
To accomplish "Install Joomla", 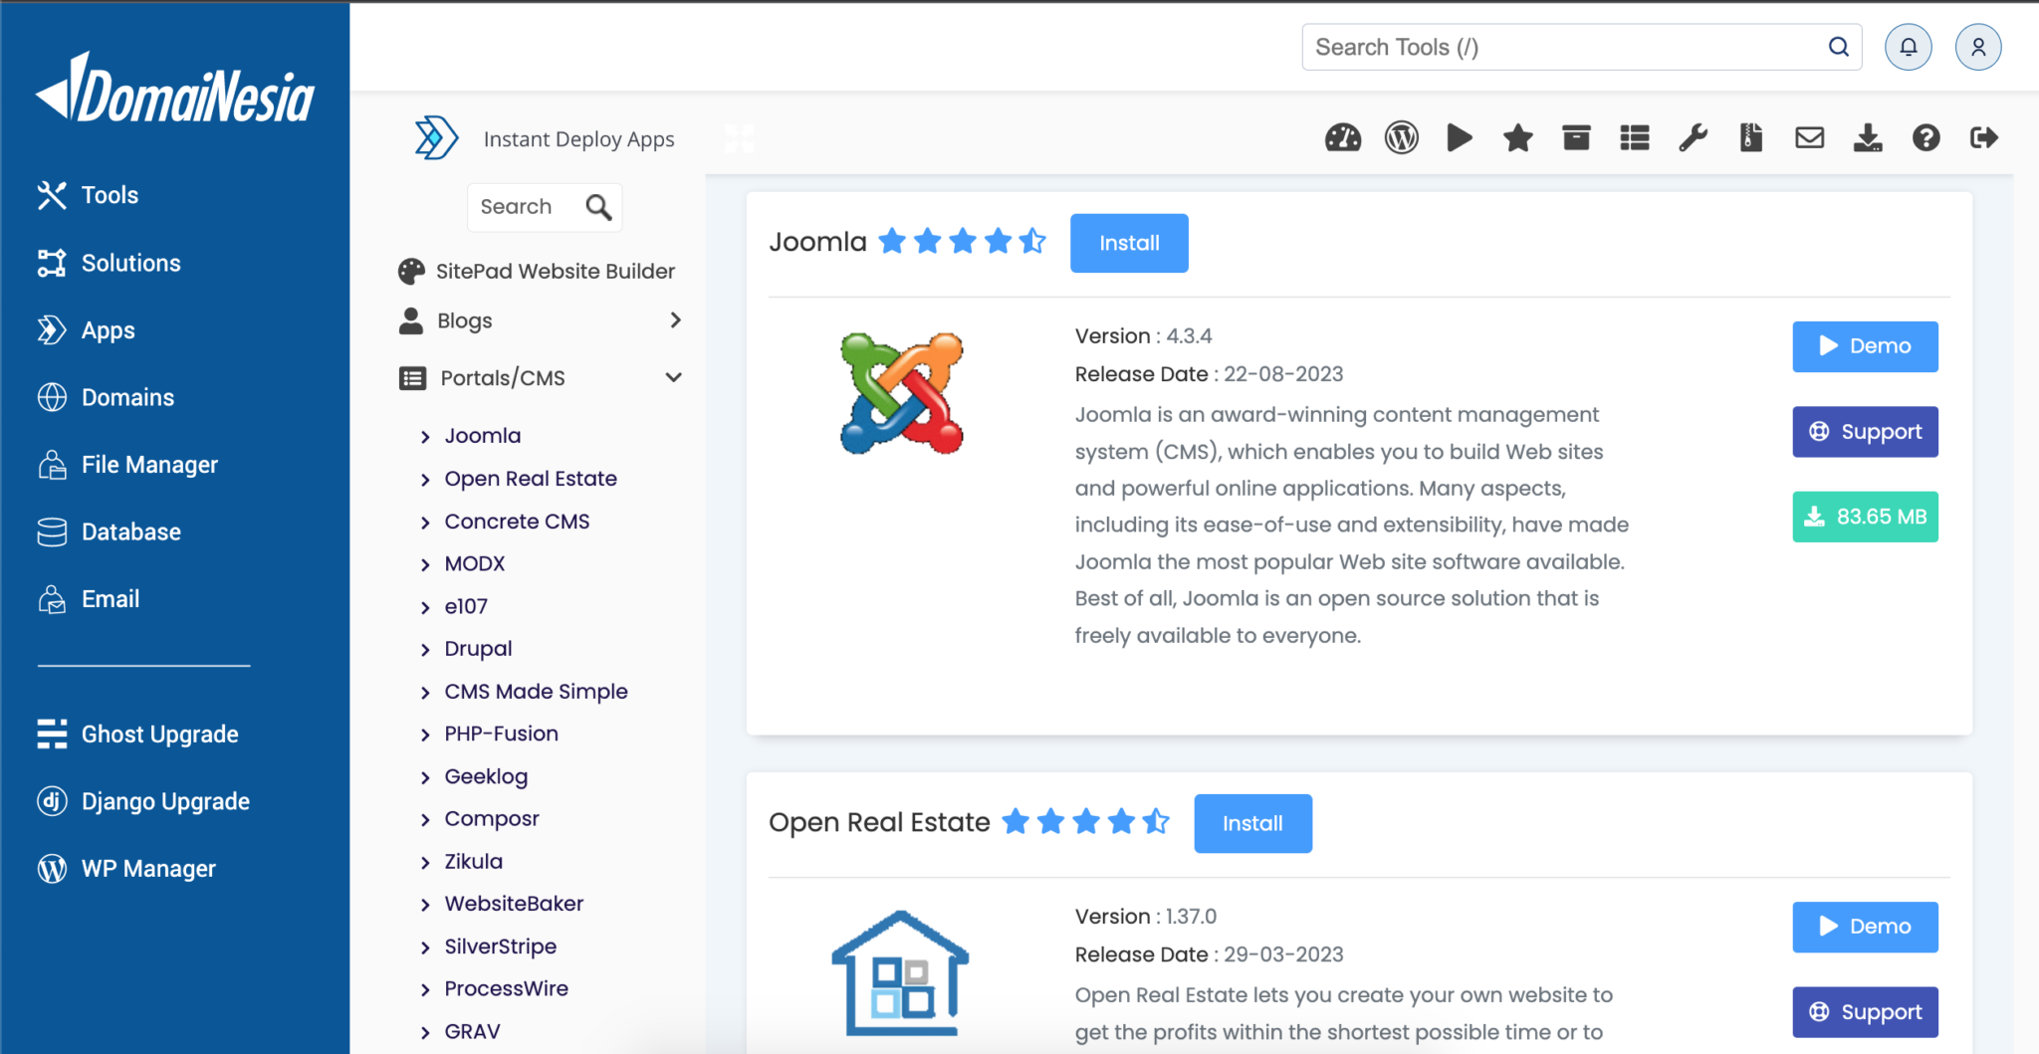I will point(1128,243).
